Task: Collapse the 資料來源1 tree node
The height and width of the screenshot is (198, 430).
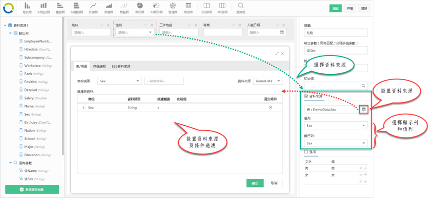Action: (x=5, y=25)
